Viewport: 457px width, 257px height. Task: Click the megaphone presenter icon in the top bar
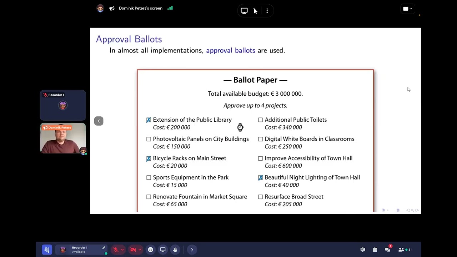click(x=112, y=9)
